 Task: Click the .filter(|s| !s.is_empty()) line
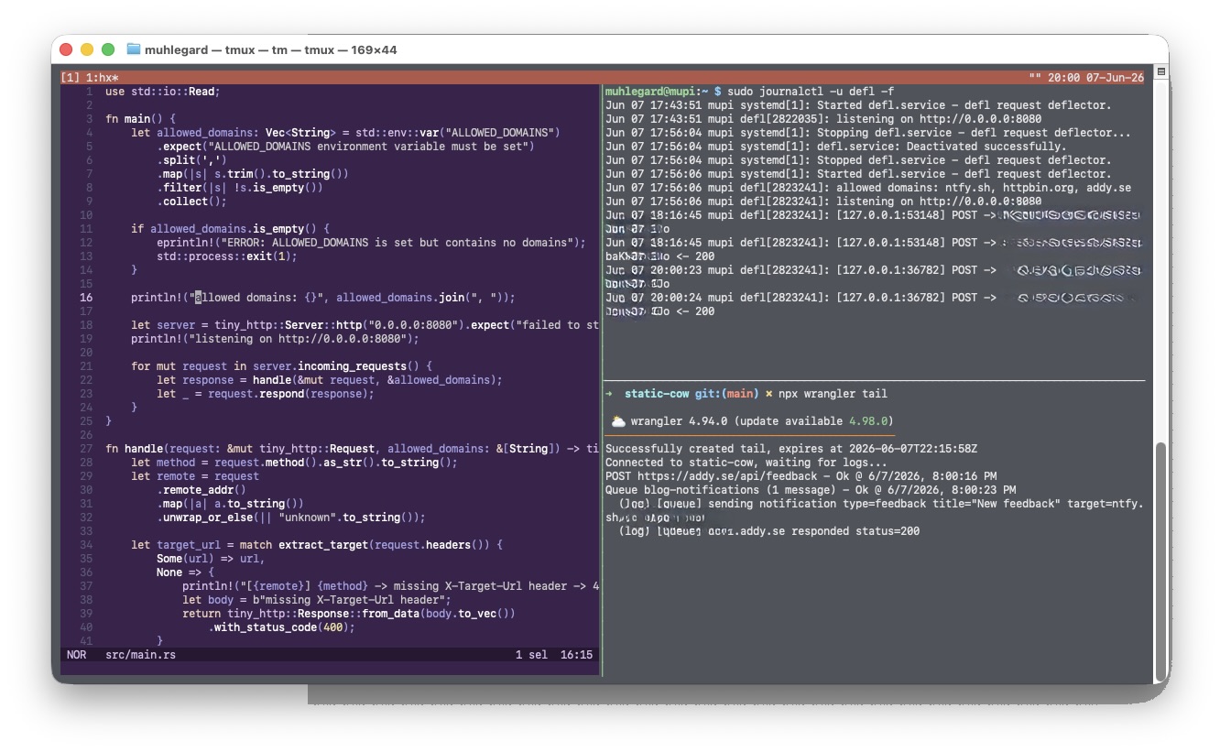240,188
